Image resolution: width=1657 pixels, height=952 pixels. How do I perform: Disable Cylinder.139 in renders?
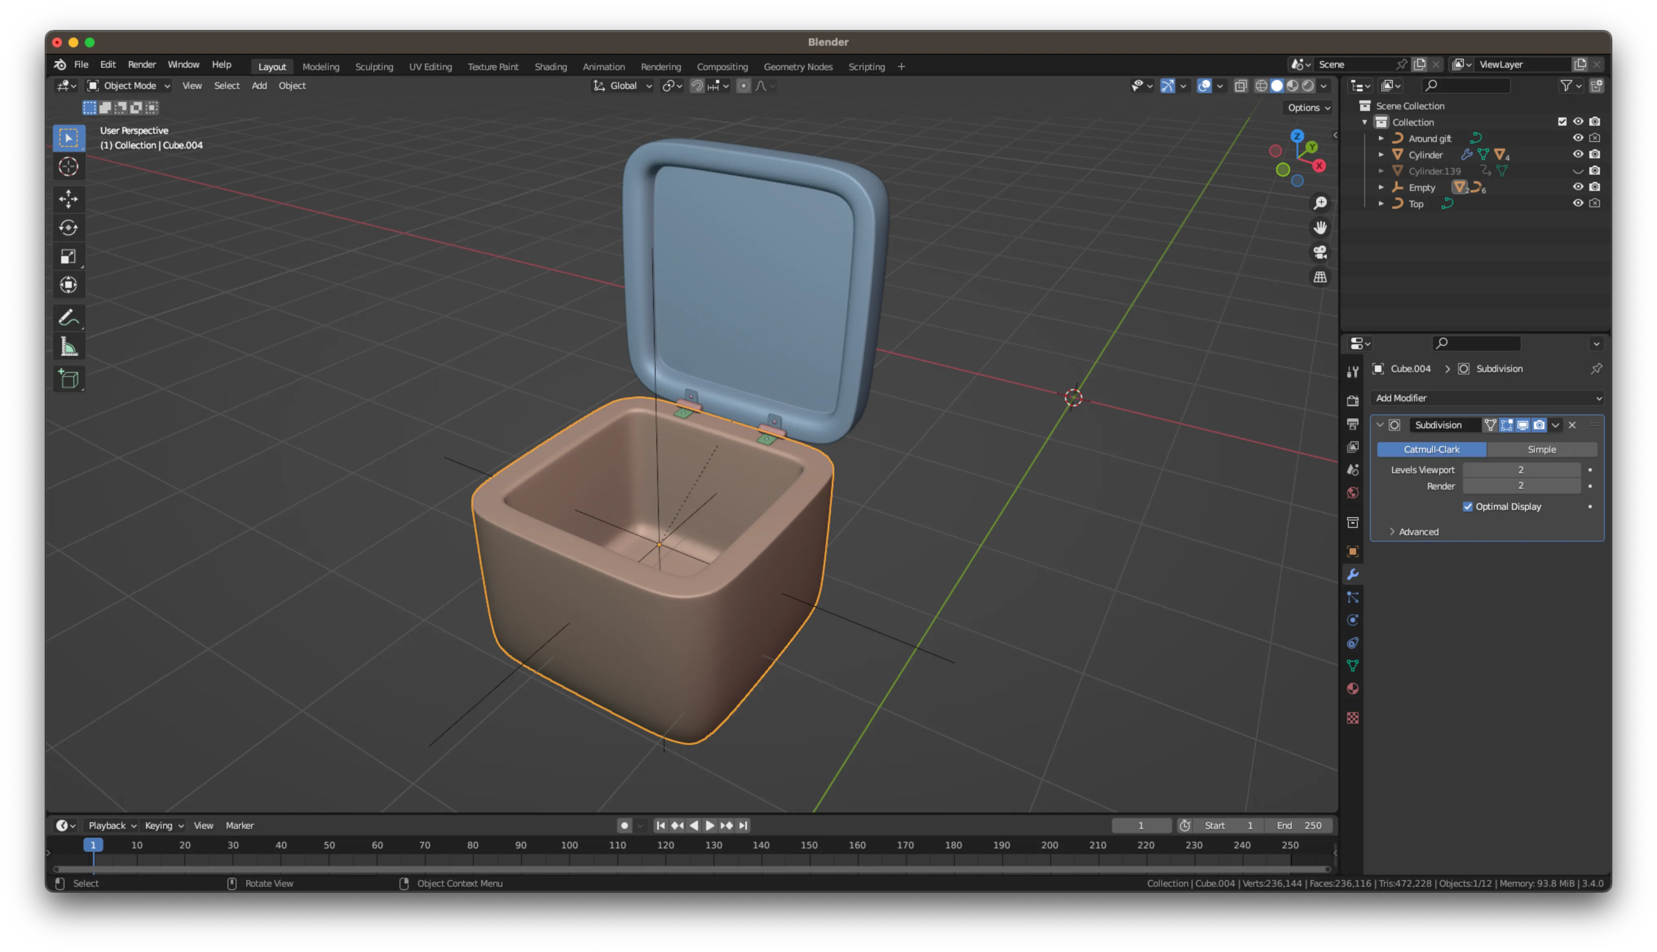click(x=1594, y=170)
